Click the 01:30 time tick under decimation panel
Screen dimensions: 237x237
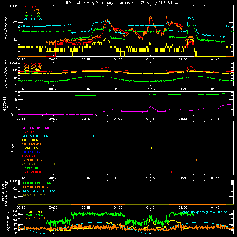[x=183, y=208]
